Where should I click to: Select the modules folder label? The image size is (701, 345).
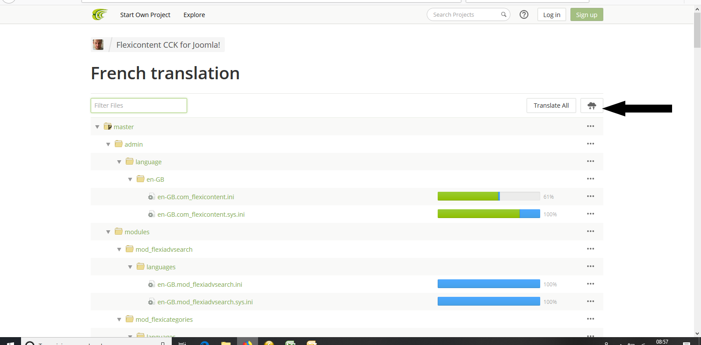click(137, 232)
